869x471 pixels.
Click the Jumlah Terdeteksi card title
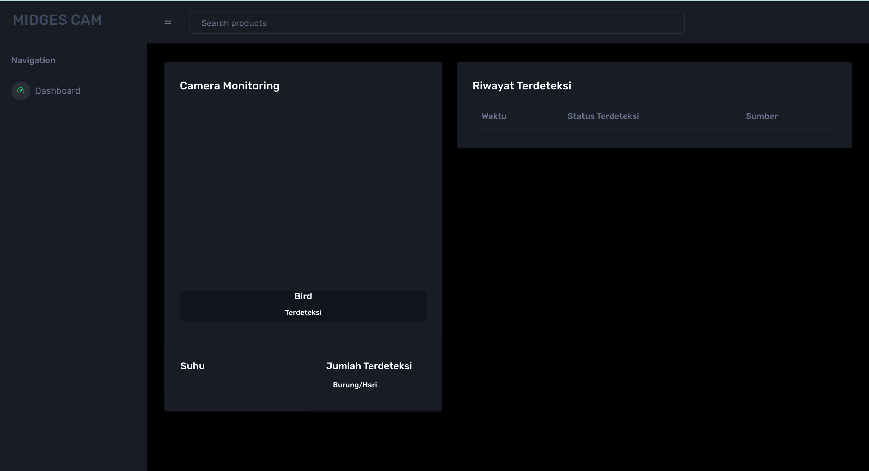tap(369, 366)
